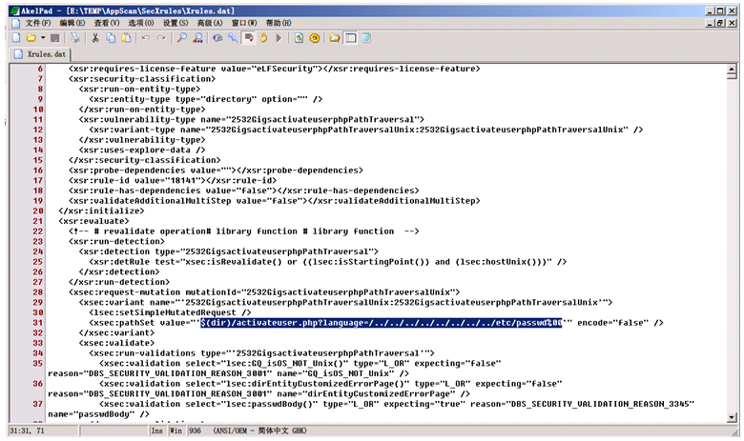744x441 pixels.
Task: Open the 高级(A) menu
Action: pos(210,23)
